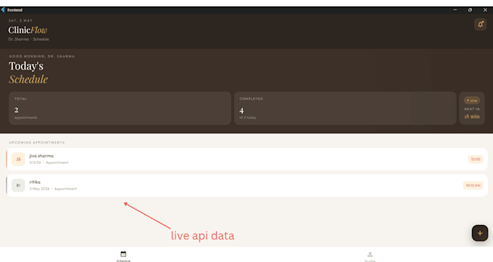Viewport: 493px width, 262px height.
Task: Open jiva sharma's appointment card
Action: point(246,159)
